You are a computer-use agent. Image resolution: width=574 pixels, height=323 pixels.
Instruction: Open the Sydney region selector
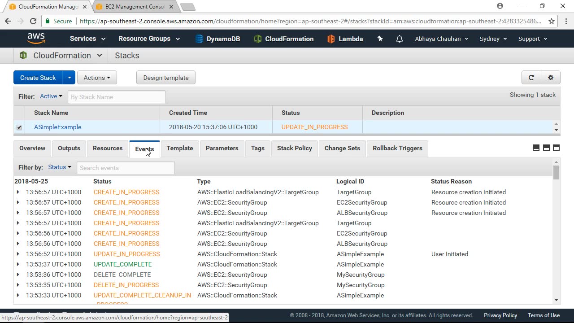493,39
